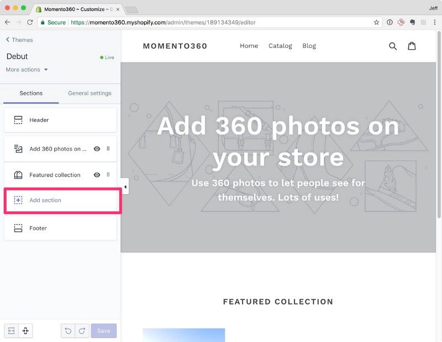This screenshot has width=442, height=342.
Task: Click the Jeff profile button
Action: (x=433, y=8)
